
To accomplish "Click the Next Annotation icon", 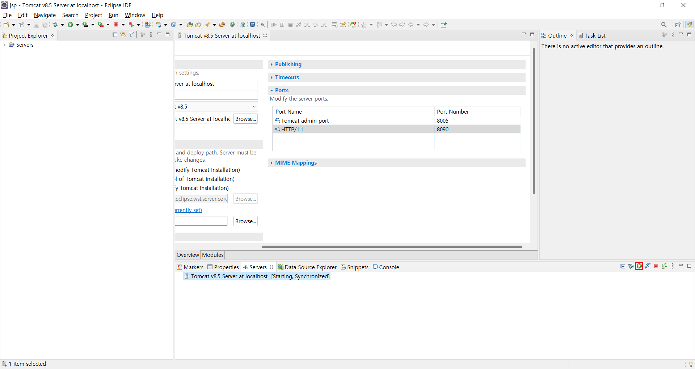I will point(364,25).
